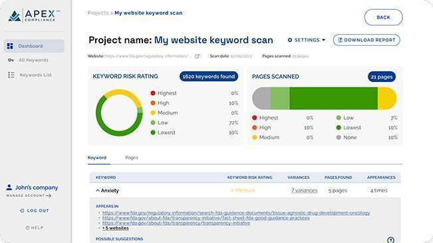Switch to the Pages tab
433x243 pixels.
[132, 158]
